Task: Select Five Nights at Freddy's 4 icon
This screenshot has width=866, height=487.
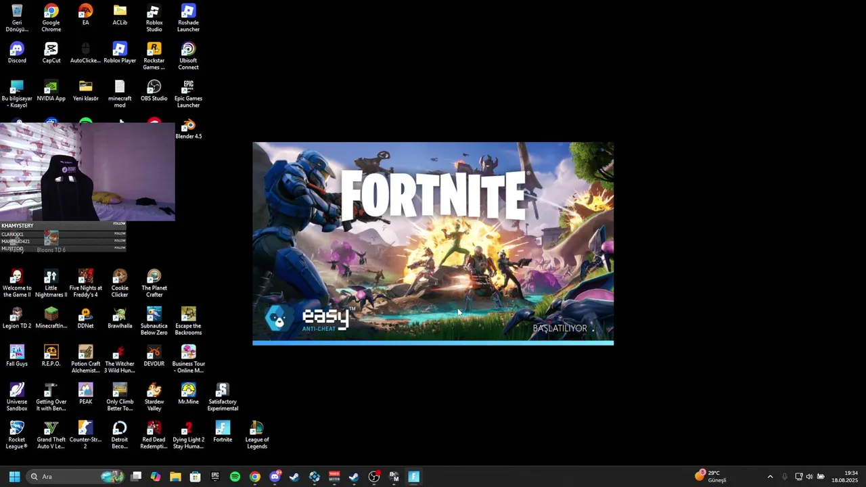Action: click(85, 283)
